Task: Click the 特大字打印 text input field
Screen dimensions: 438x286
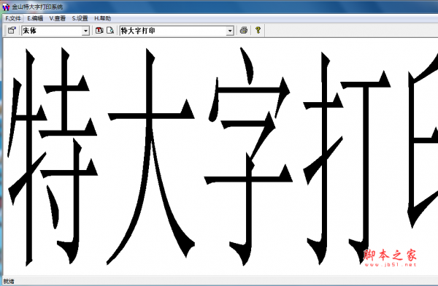Action: pyautogui.click(x=173, y=31)
